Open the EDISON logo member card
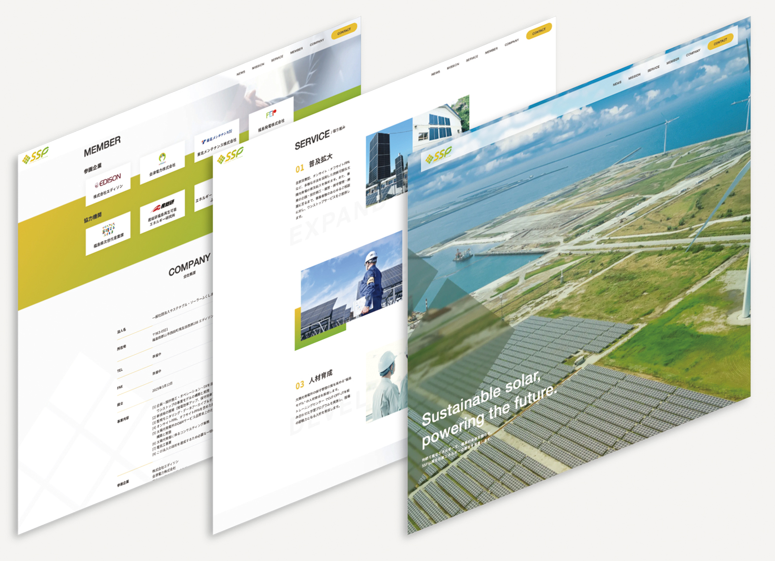Image resolution: width=775 pixels, height=561 pixels. coord(108,184)
